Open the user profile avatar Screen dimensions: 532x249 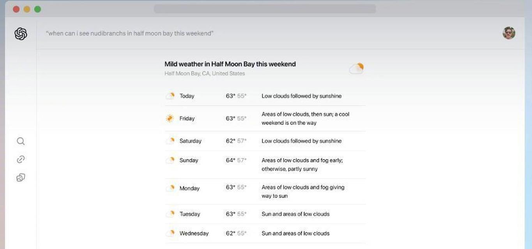click(x=509, y=33)
